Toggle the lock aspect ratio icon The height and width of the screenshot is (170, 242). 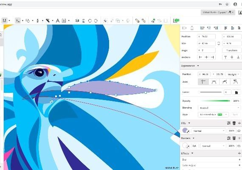coord(219,44)
